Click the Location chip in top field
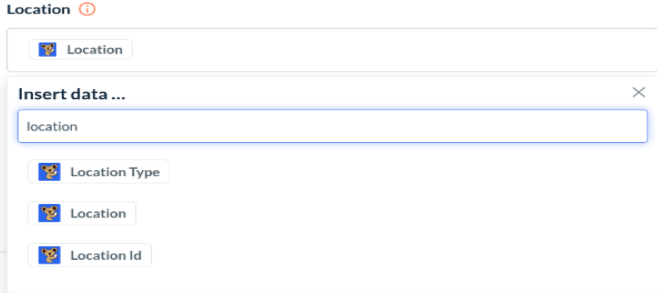657x293 pixels. coord(81,49)
